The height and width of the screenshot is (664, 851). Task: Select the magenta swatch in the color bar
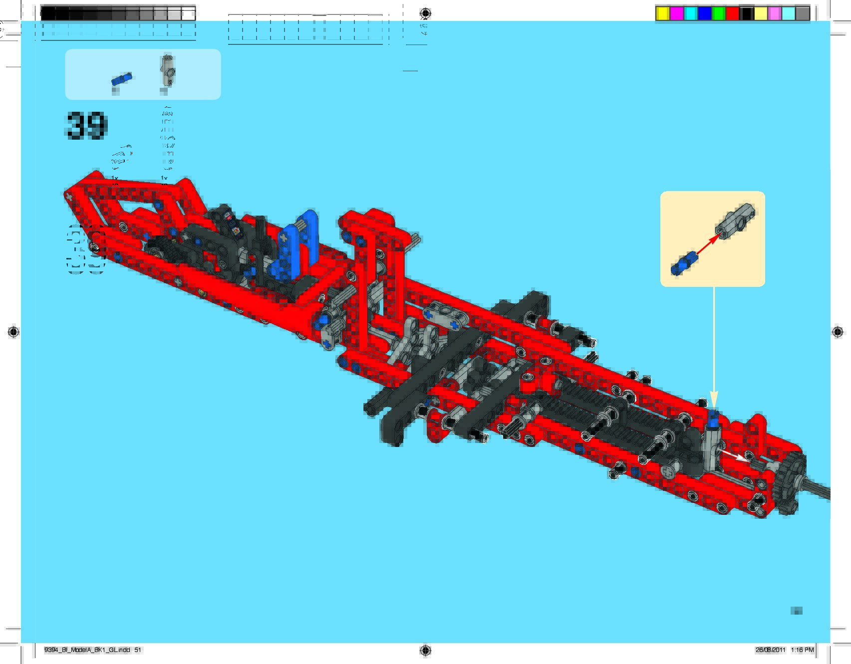[676, 13]
